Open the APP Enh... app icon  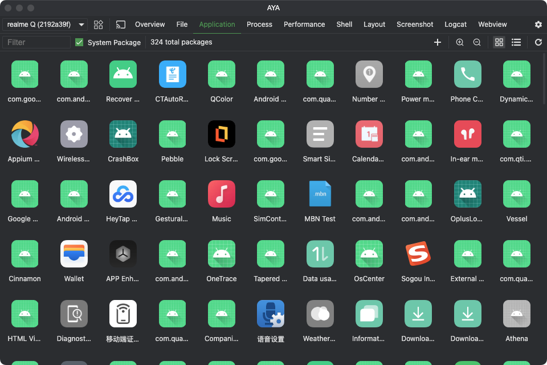(123, 254)
